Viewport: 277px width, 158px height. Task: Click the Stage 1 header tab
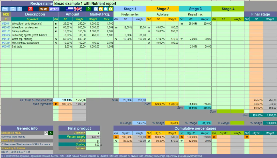tap(130, 9)
